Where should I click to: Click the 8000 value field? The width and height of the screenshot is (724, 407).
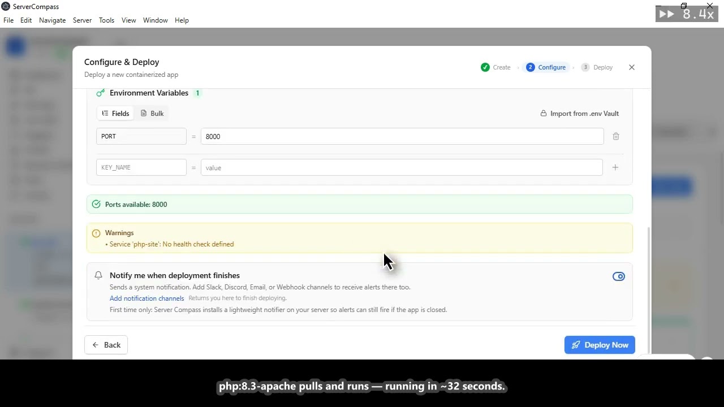(402, 136)
